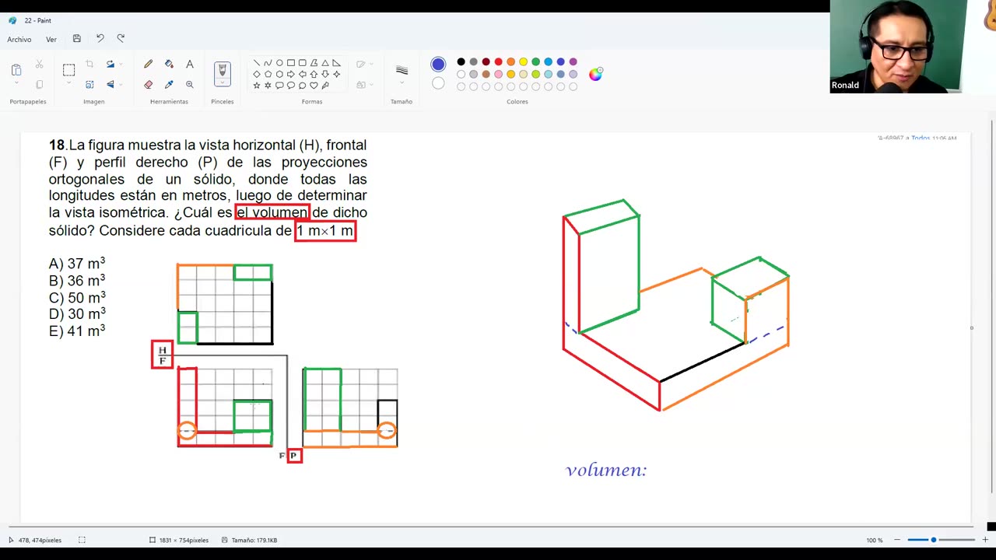
Task: Click the Cut scissors icon
Action: point(39,65)
